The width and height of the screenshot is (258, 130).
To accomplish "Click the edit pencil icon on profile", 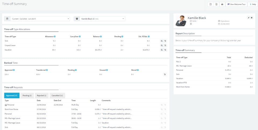I will [248, 18].
